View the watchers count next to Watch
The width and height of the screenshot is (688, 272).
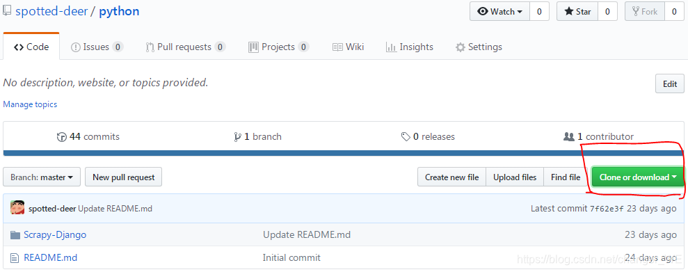539,11
